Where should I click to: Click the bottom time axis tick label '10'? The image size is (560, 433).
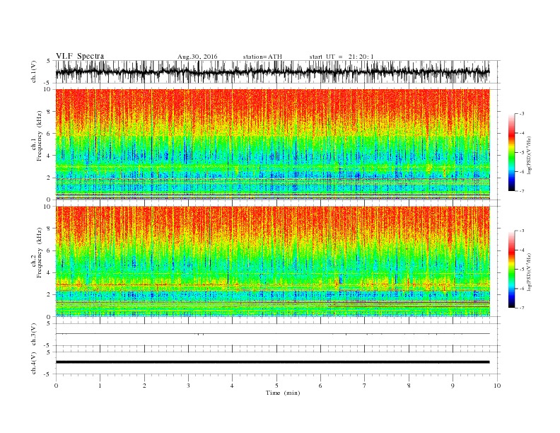click(497, 386)
